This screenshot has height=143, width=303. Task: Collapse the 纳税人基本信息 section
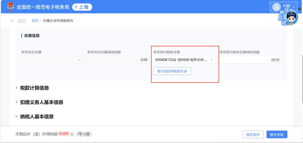pyautogui.click(x=36, y=116)
